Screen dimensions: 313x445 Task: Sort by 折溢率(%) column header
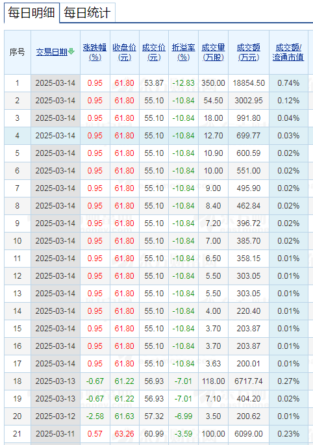pos(183,52)
